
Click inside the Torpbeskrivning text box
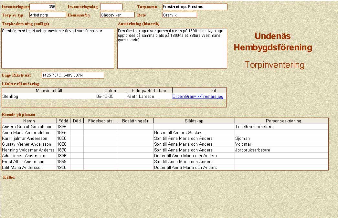click(x=58, y=48)
